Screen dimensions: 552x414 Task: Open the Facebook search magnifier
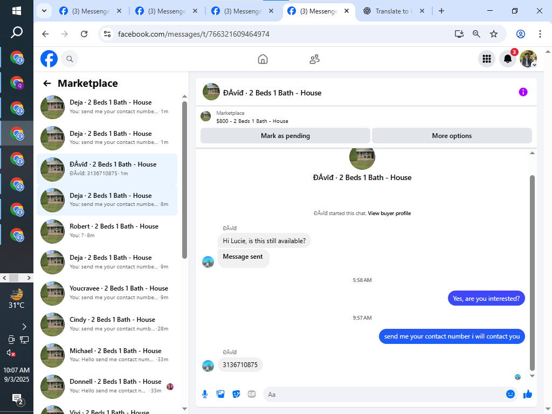pyautogui.click(x=70, y=59)
